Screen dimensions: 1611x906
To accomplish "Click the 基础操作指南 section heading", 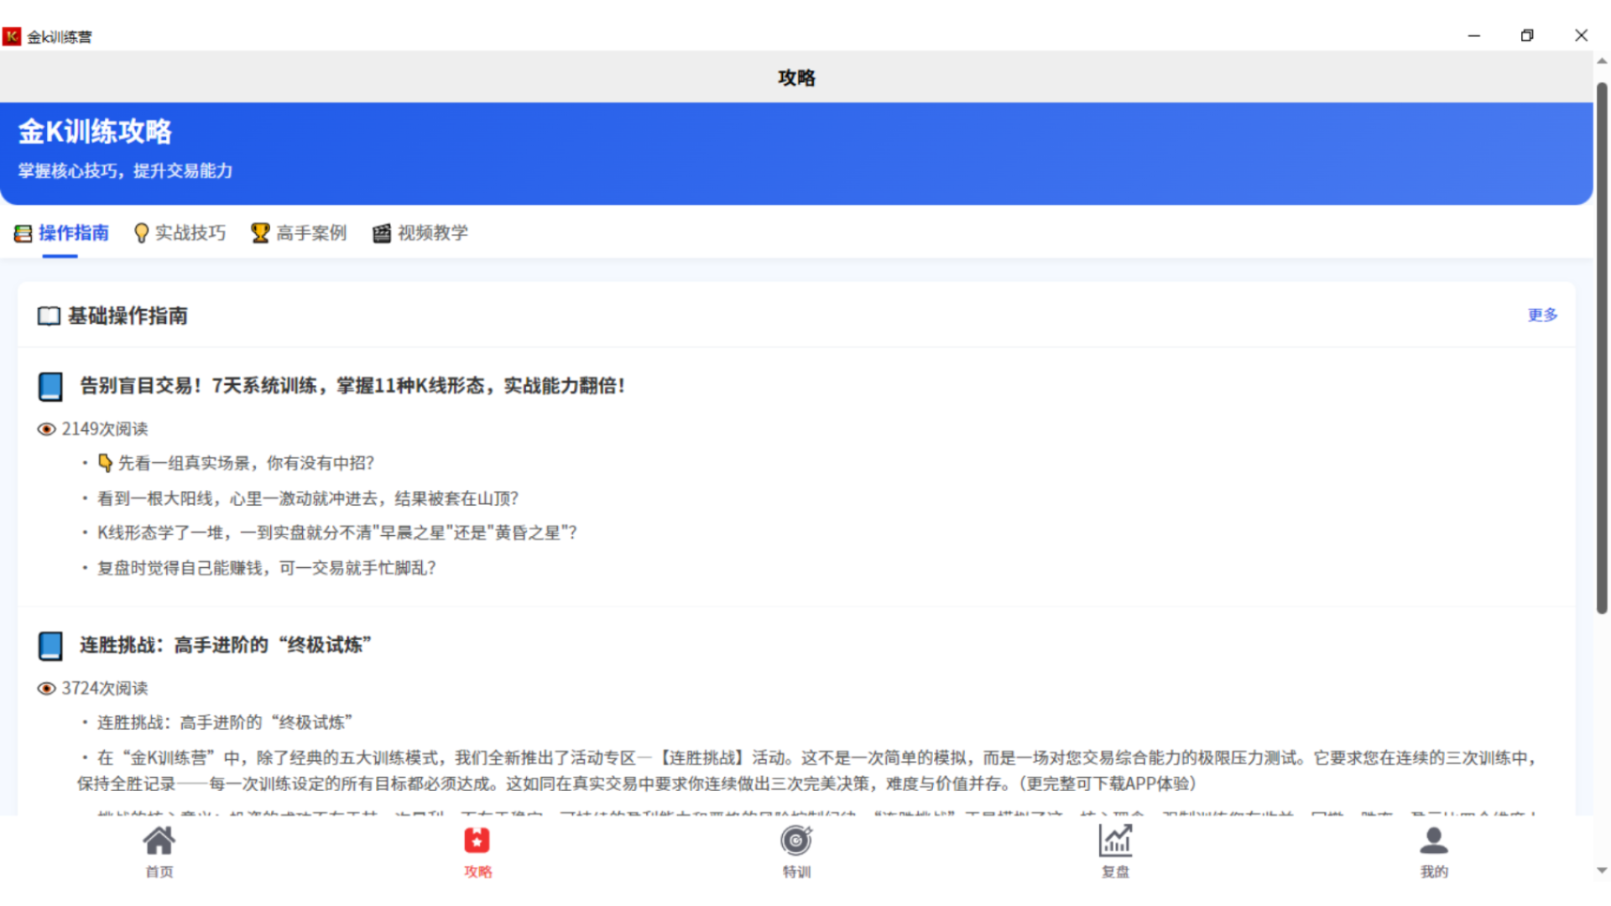I will [x=128, y=316].
